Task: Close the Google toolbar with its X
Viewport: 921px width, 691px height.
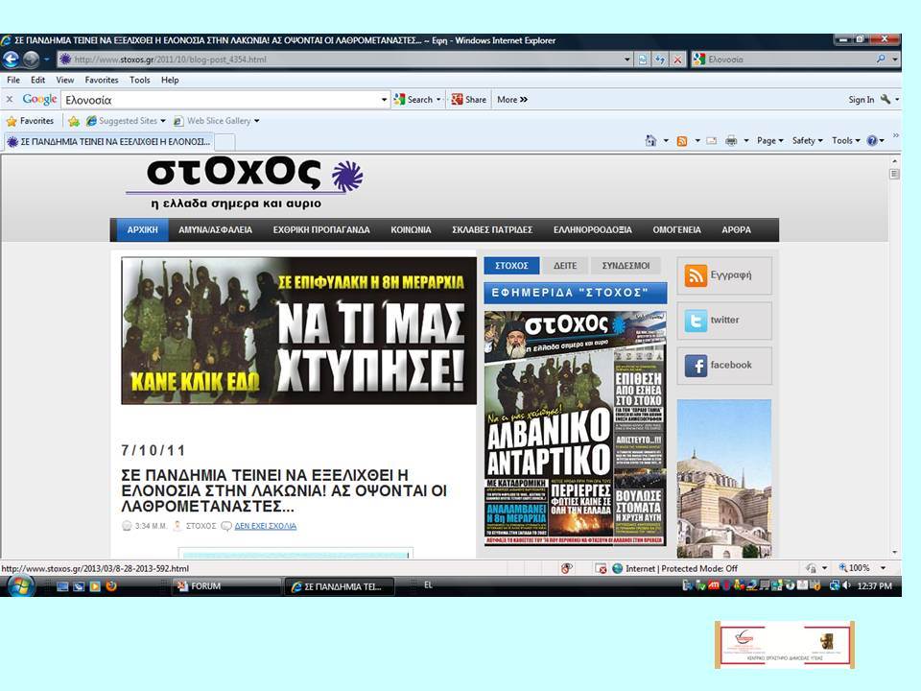Action: tap(10, 99)
